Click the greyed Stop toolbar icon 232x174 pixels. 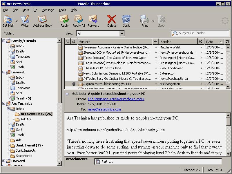(x=161, y=19)
